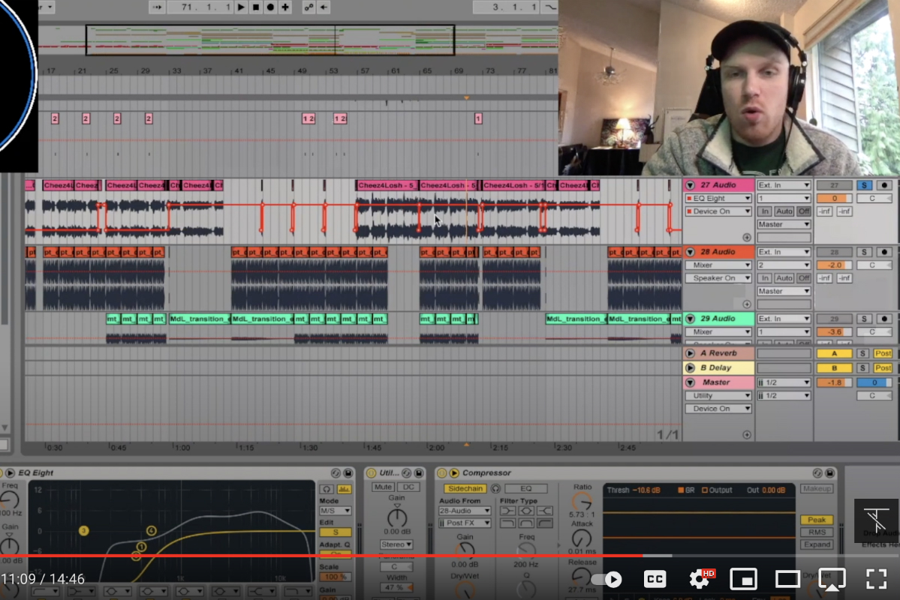
Task: Click the Follow playback arrow button
Action: pos(157,7)
